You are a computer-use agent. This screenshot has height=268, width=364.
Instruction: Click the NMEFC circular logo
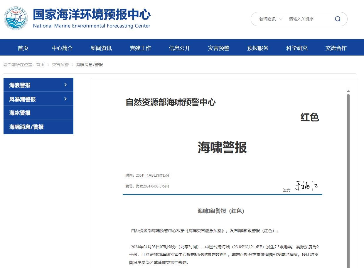(16, 18)
